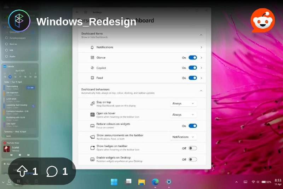
Task: Click the Stay on top pin icon
Action: [x=92, y=104]
